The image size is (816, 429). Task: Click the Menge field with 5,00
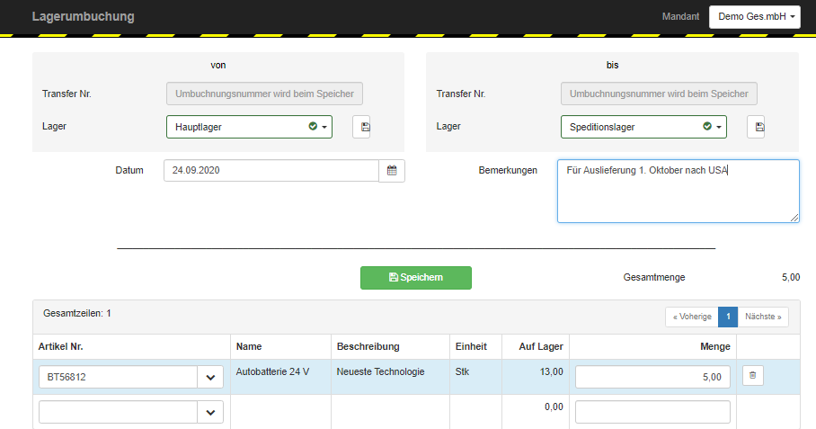[652, 377]
